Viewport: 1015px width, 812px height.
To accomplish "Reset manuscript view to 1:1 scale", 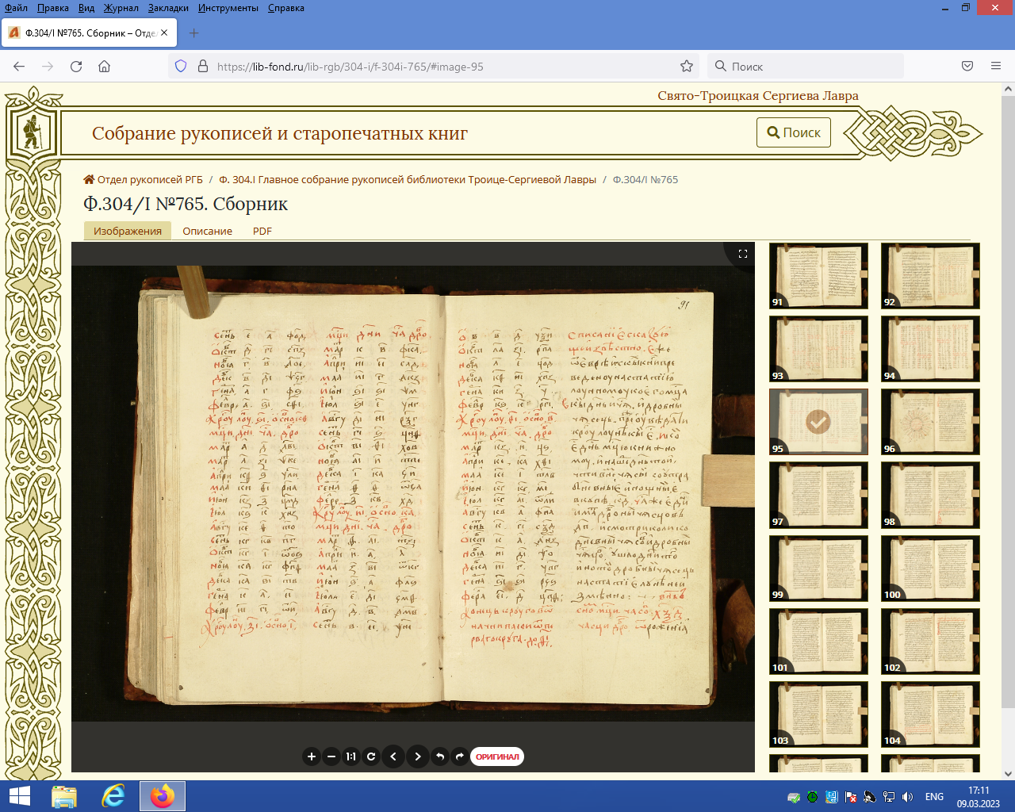I will [x=350, y=756].
